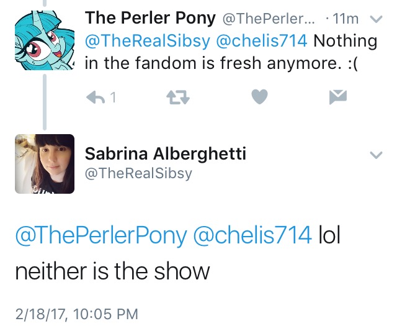Send tweet via direct message envelope
397x326 pixels.
(337, 96)
